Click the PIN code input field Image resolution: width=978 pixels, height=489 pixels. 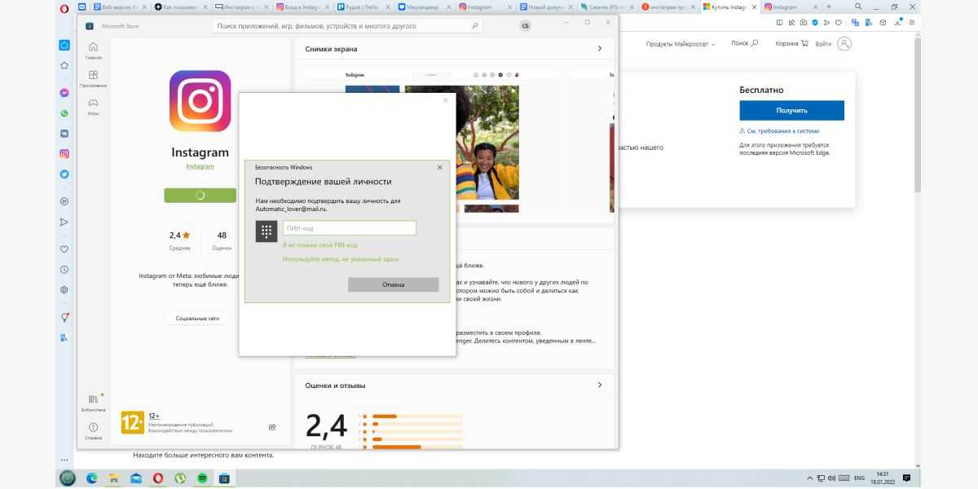point(349,228)
